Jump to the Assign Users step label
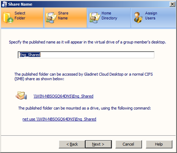The height and width of the screenshot is (153, 177). [x=151, y=15]
